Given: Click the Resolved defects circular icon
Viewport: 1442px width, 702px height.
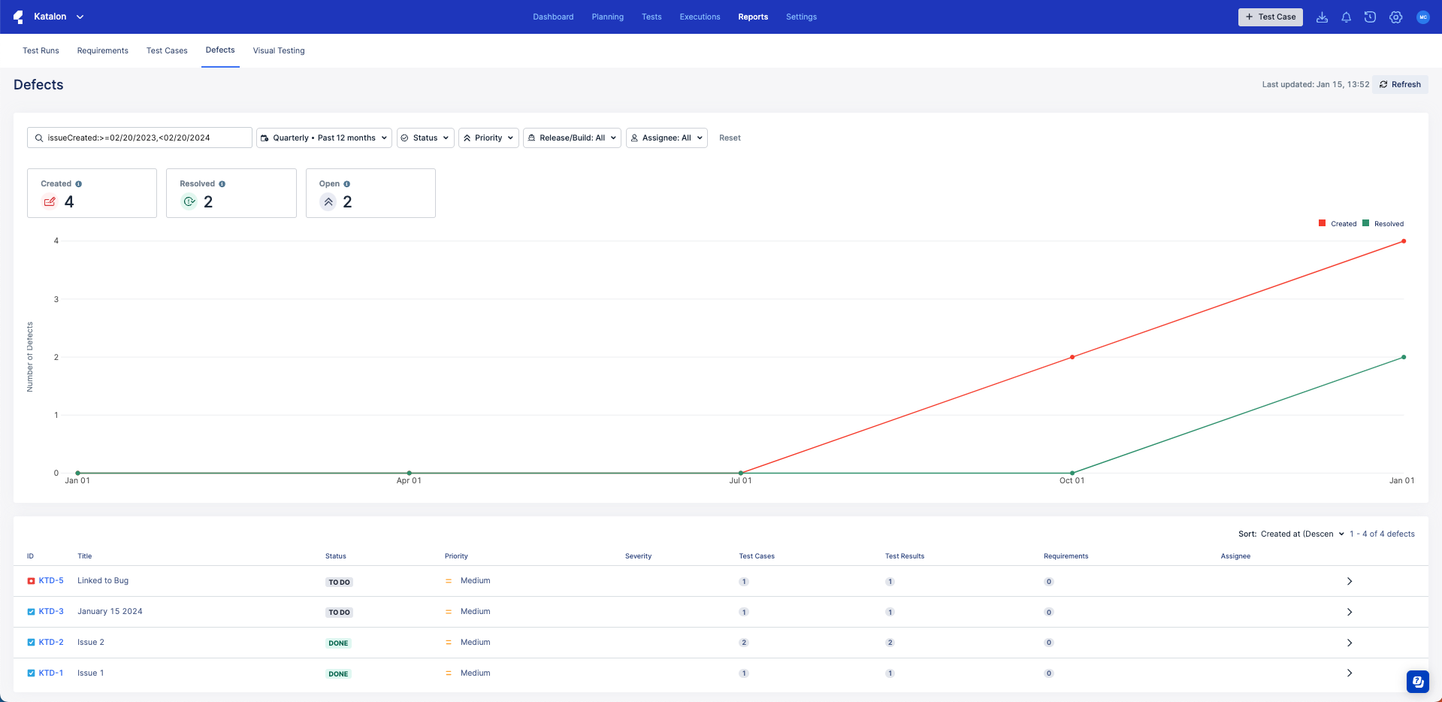Looking at the screenshot, I should click(189, 201).
